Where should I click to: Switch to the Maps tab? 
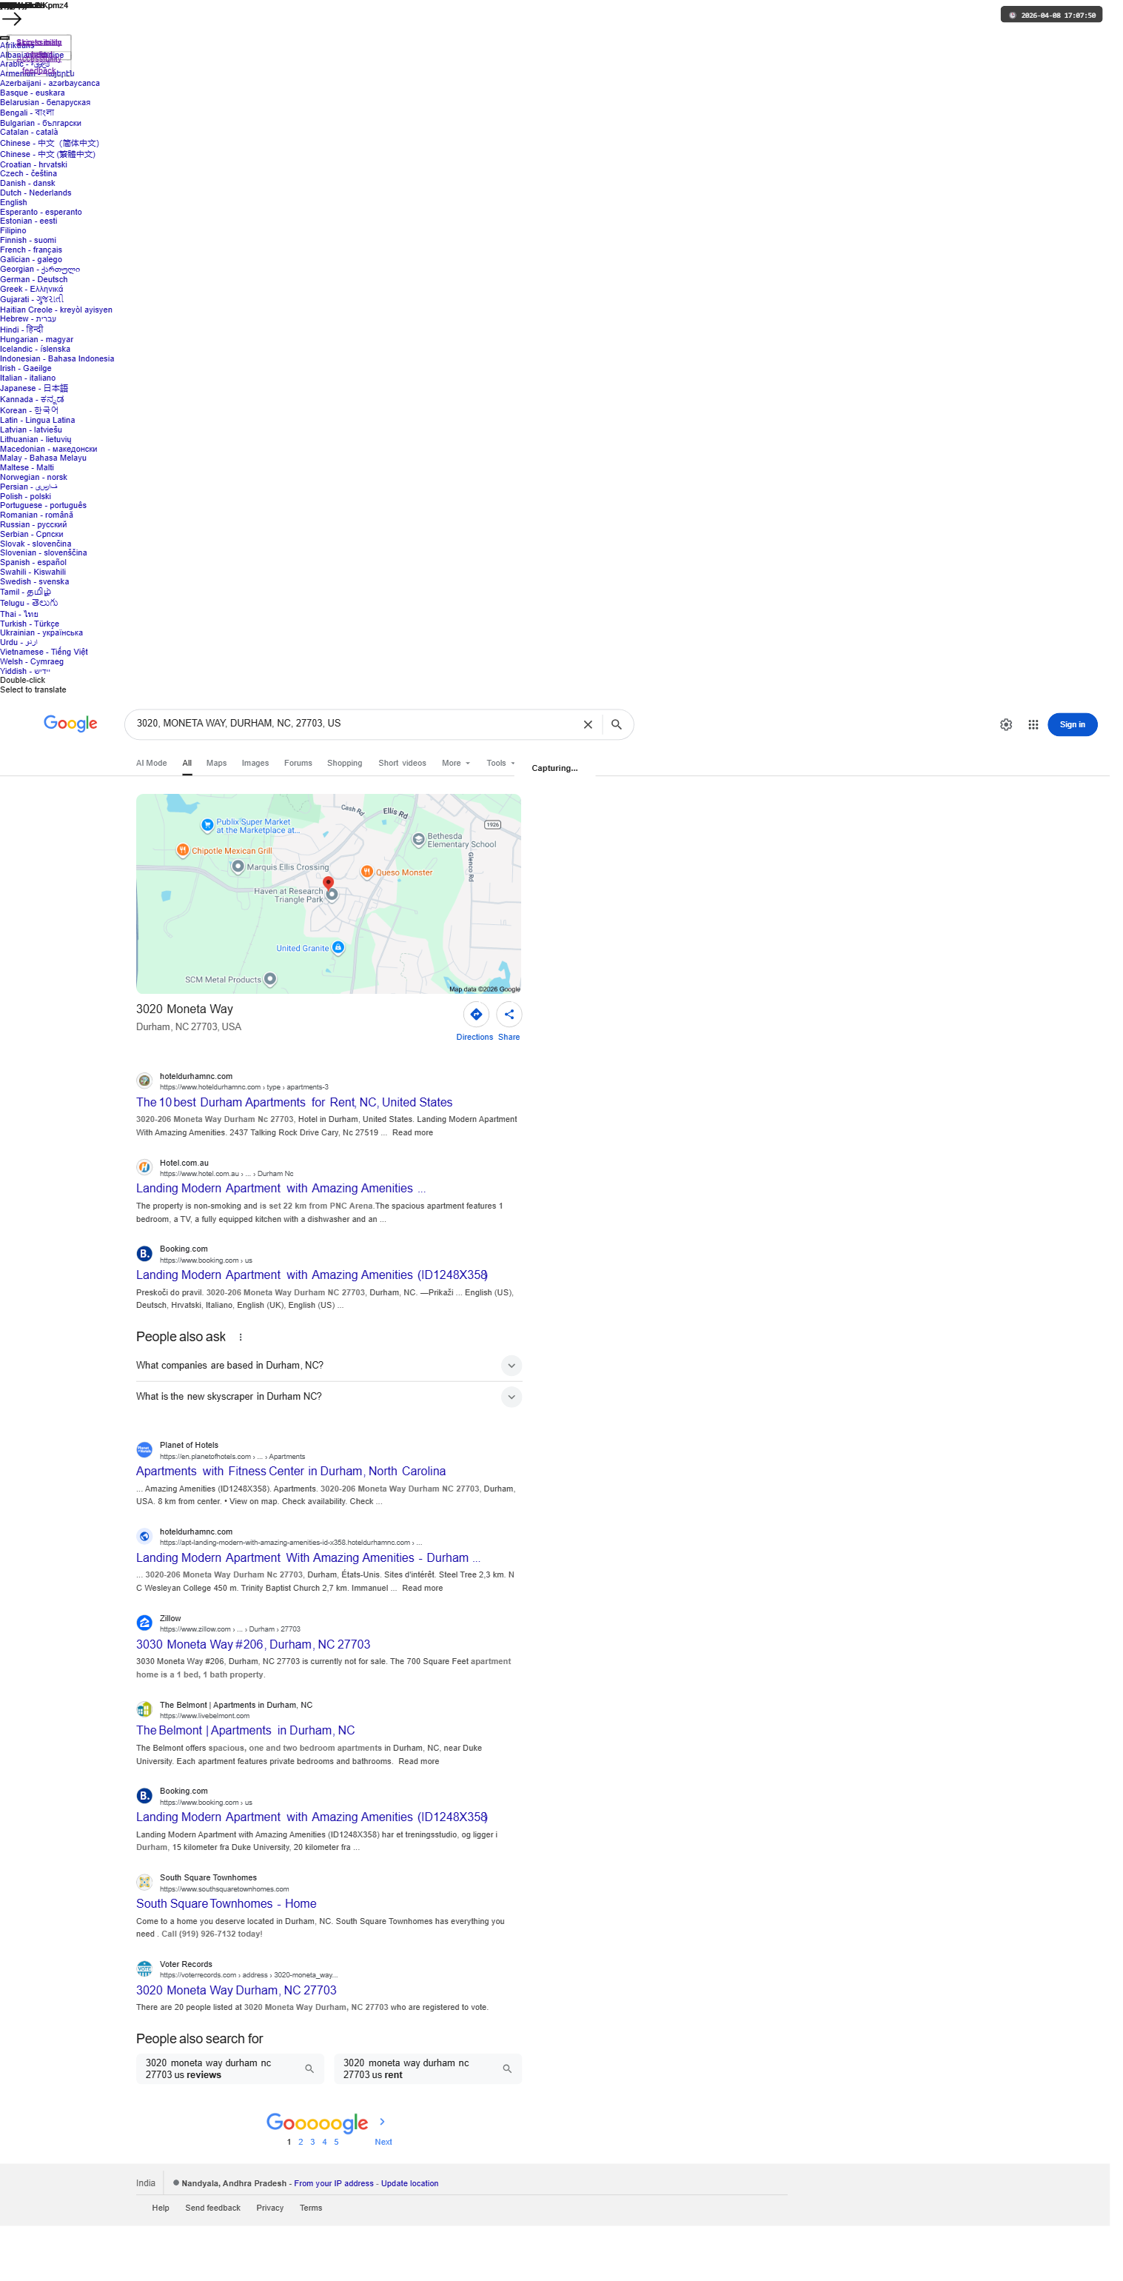click(217, 762)
